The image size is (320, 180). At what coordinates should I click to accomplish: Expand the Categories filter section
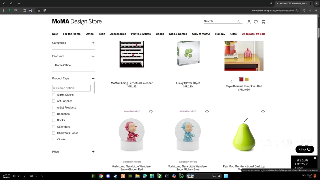tap(93, 43)
